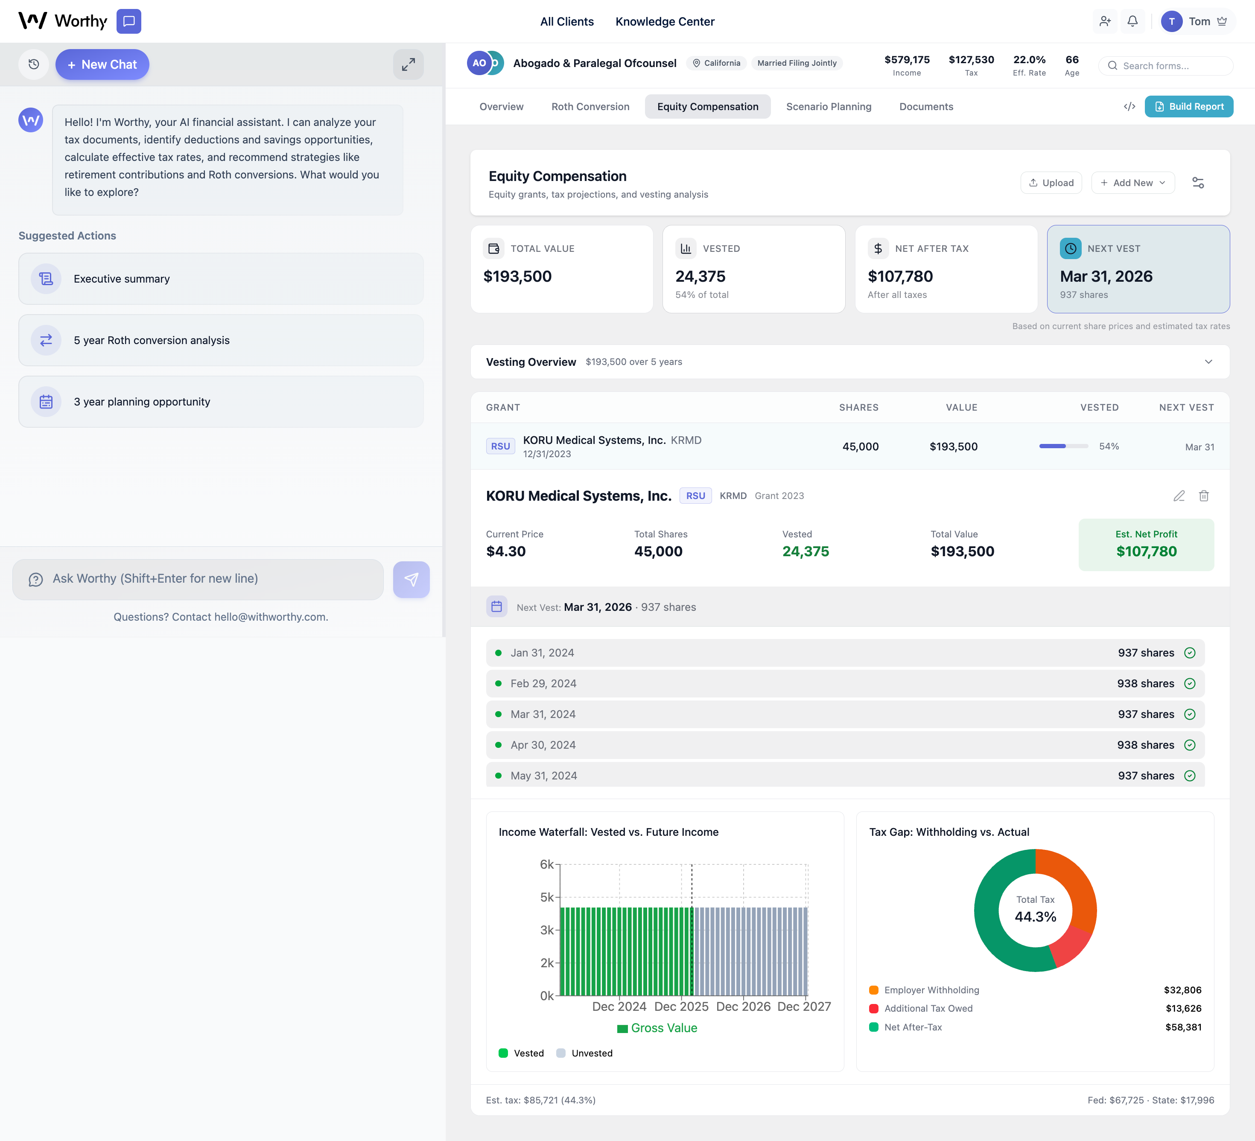Viewport: 1255px width, 1141px height.
Task: Open the Add New dropdown
Action: (x=1132, y=182)
